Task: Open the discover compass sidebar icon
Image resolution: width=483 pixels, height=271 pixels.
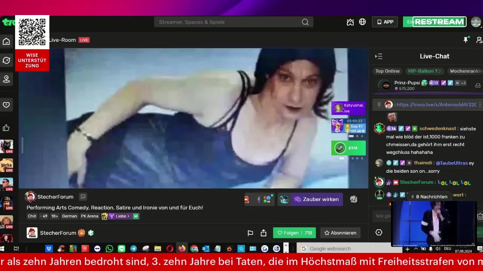Action: [6, 60]
